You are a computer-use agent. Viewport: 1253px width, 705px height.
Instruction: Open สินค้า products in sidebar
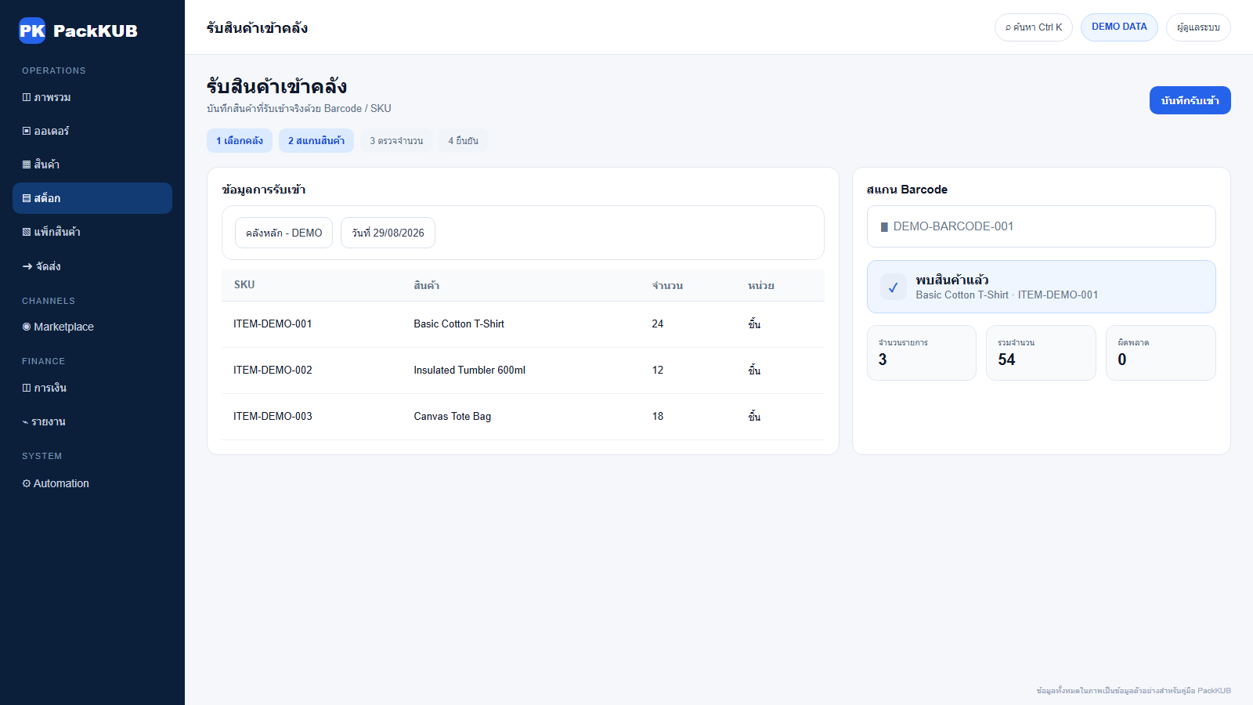pos(92,164)
